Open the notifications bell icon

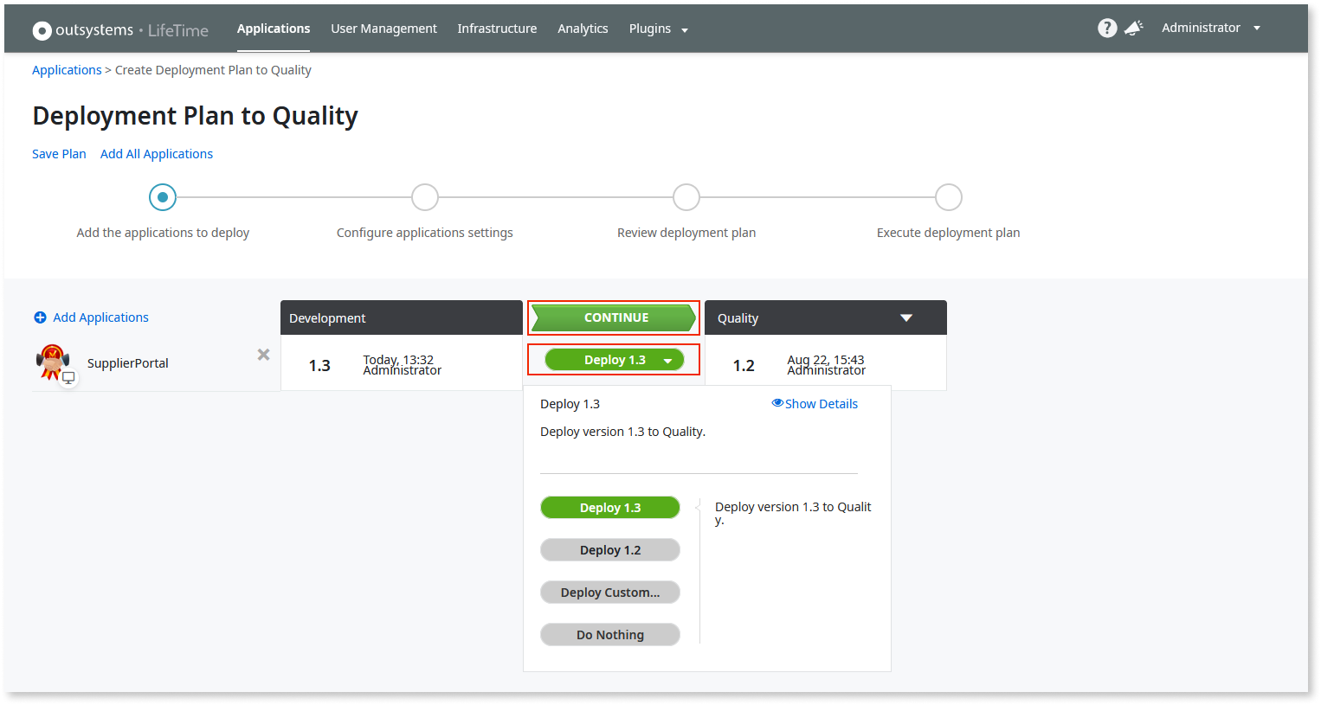tap(1133, 27)
